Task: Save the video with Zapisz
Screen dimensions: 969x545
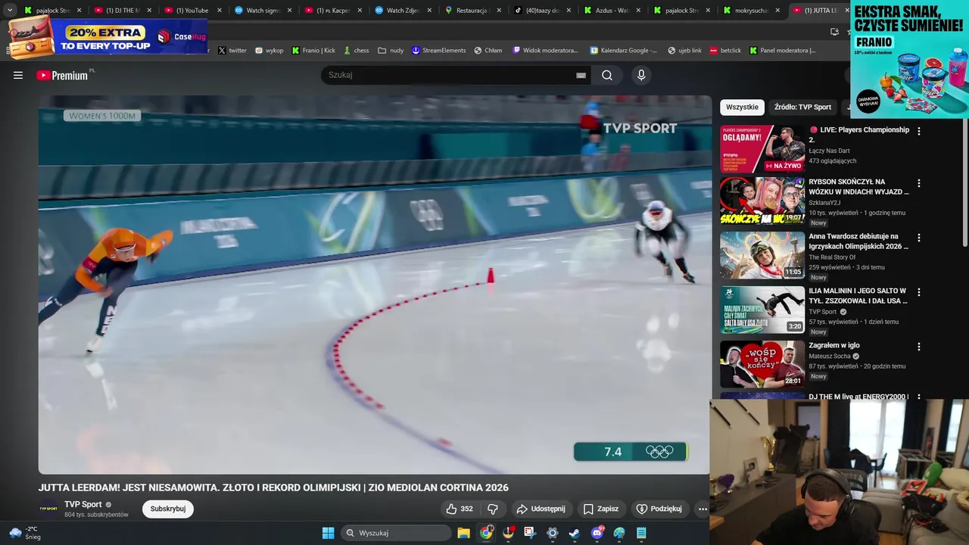Action: tap(600, 509)
